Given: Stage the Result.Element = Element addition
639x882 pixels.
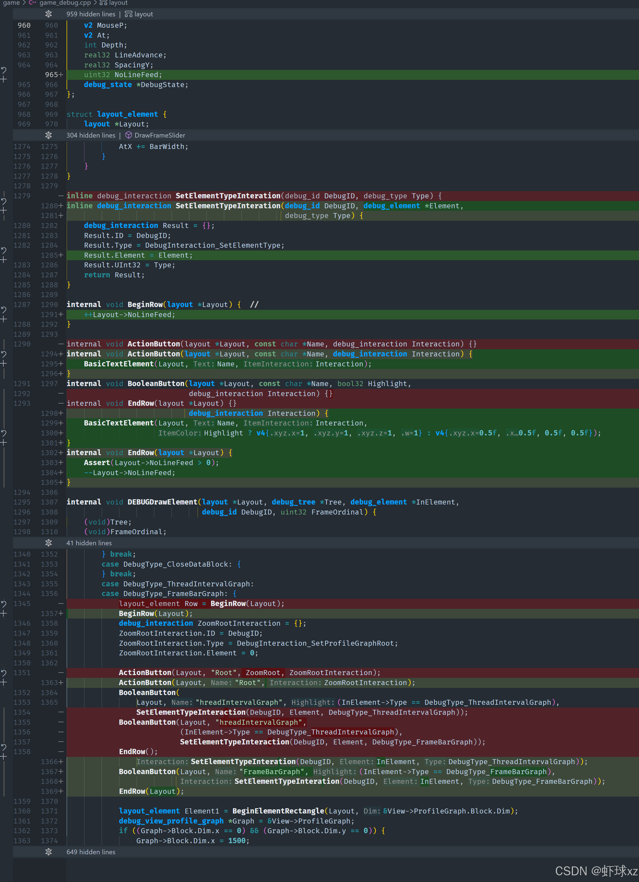Looking at the screenshot, I should point(4,260).
